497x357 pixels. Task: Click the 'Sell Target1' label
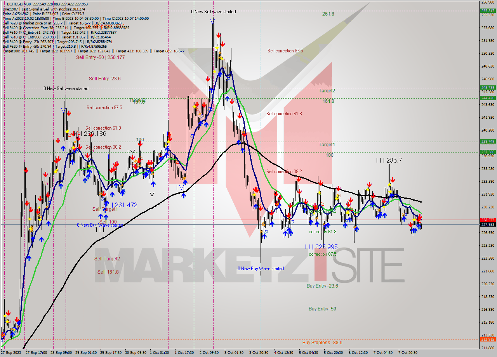(105, 209)
